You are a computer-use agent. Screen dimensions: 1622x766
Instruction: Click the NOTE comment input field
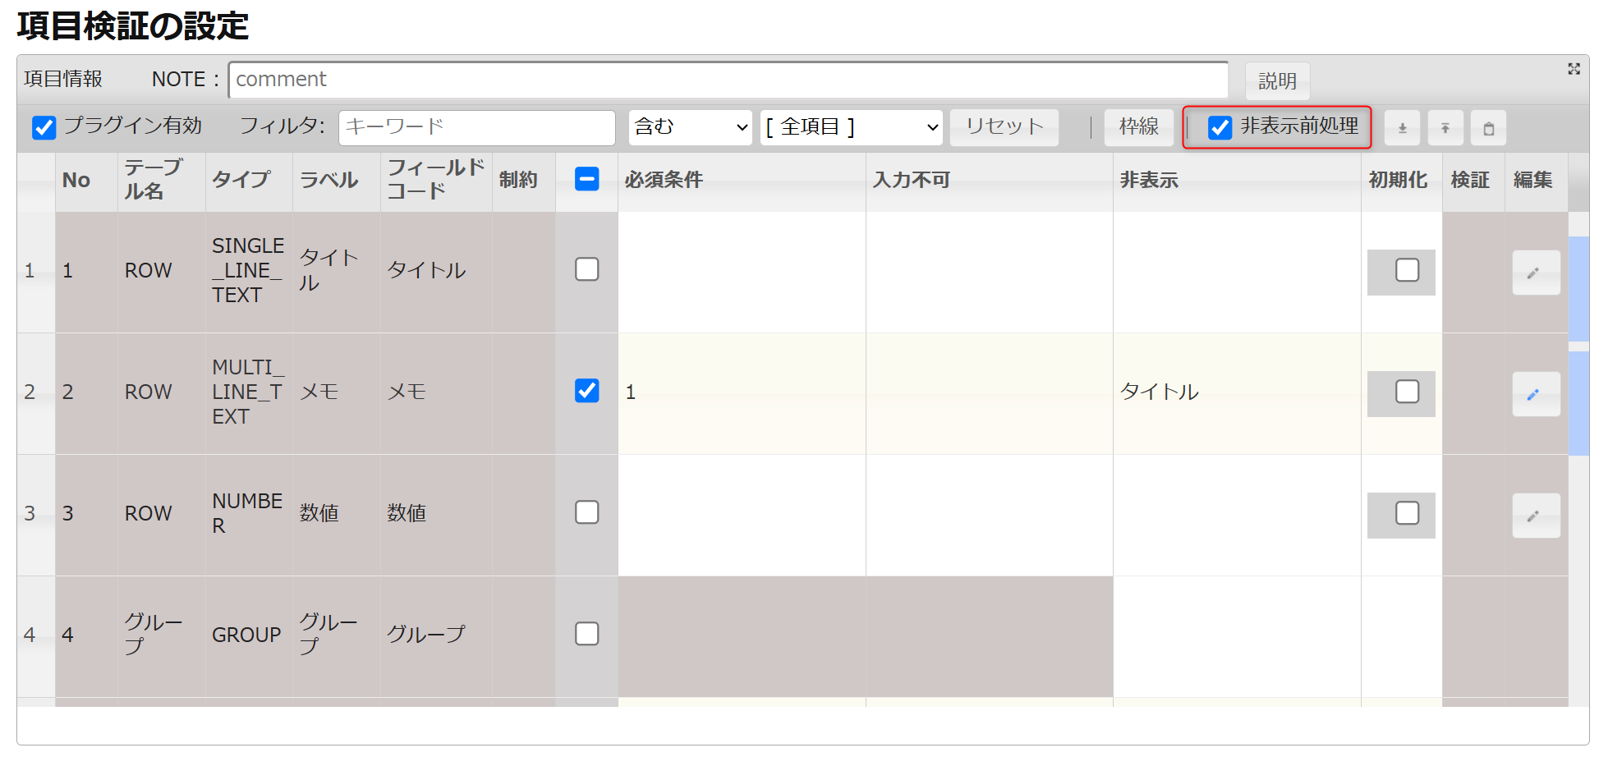point(728,80)
